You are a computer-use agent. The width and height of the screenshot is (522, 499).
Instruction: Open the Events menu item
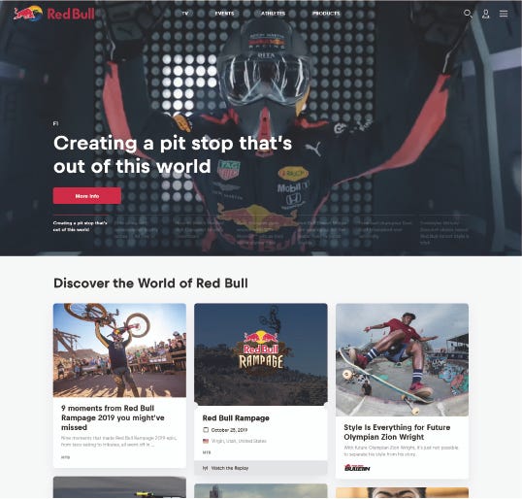tap(224, 14)
